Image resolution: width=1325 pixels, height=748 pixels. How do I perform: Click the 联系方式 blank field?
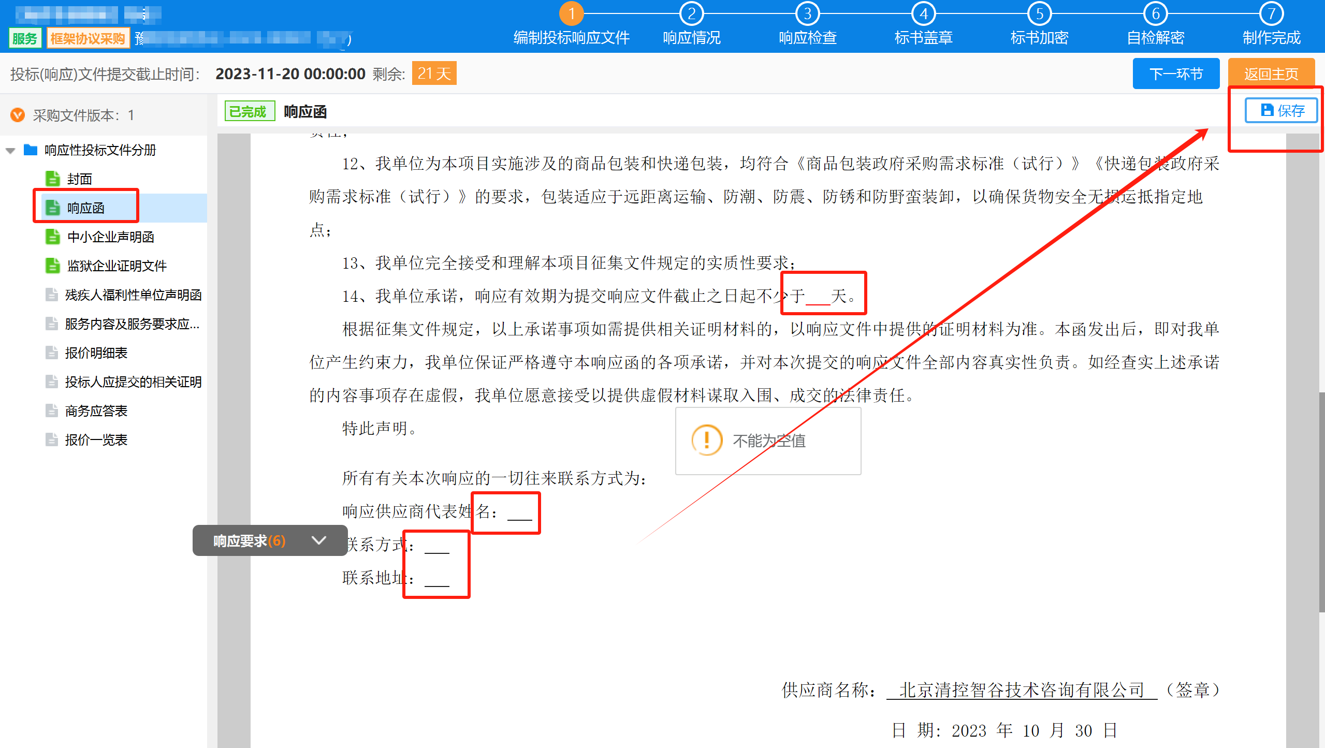[x=436, y=546]
